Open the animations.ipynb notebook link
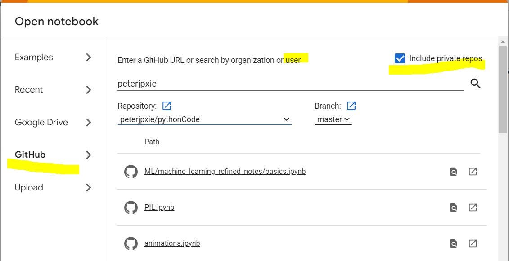Viewport: 509px width, 261px height. point(172,243)
